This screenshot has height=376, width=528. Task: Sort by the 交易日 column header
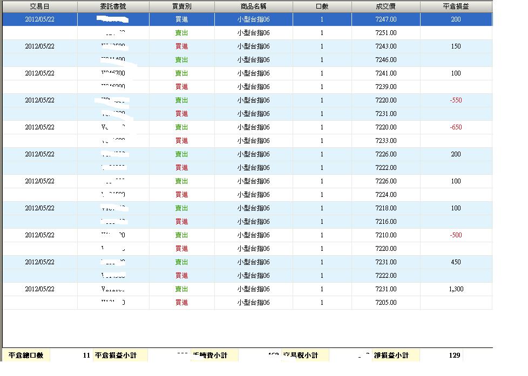(40, 6)
